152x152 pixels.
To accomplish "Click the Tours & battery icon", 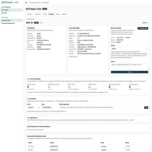I will [x=28, y=79].
